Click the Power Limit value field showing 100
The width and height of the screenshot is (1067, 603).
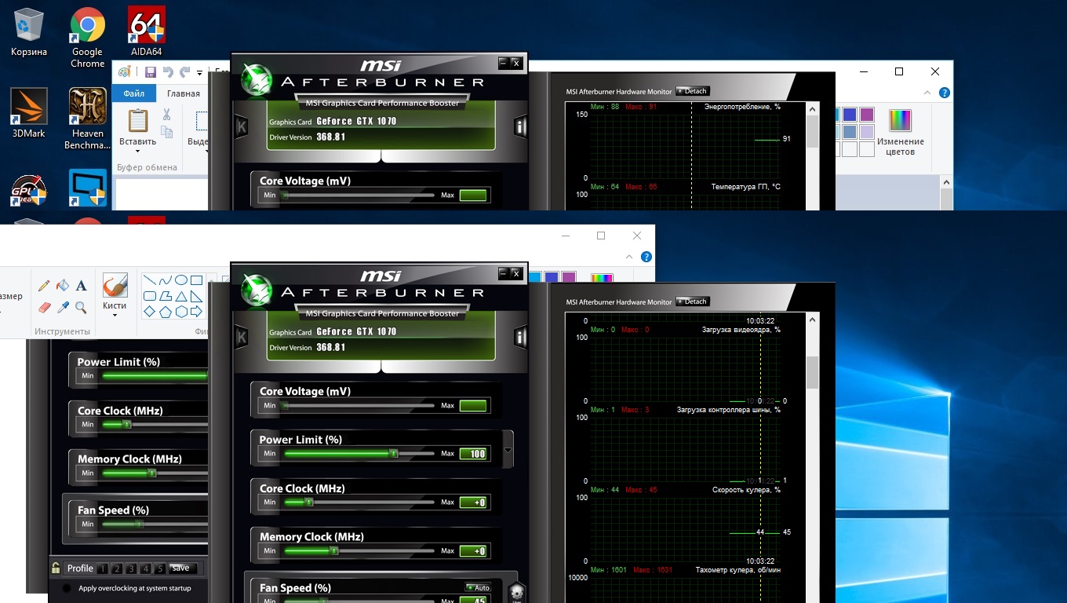tap(473, 454)
